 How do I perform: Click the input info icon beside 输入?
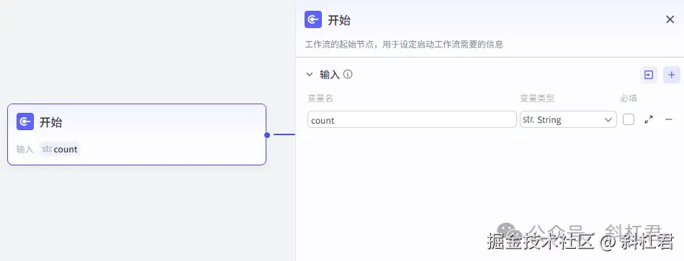tap(348, 74)
